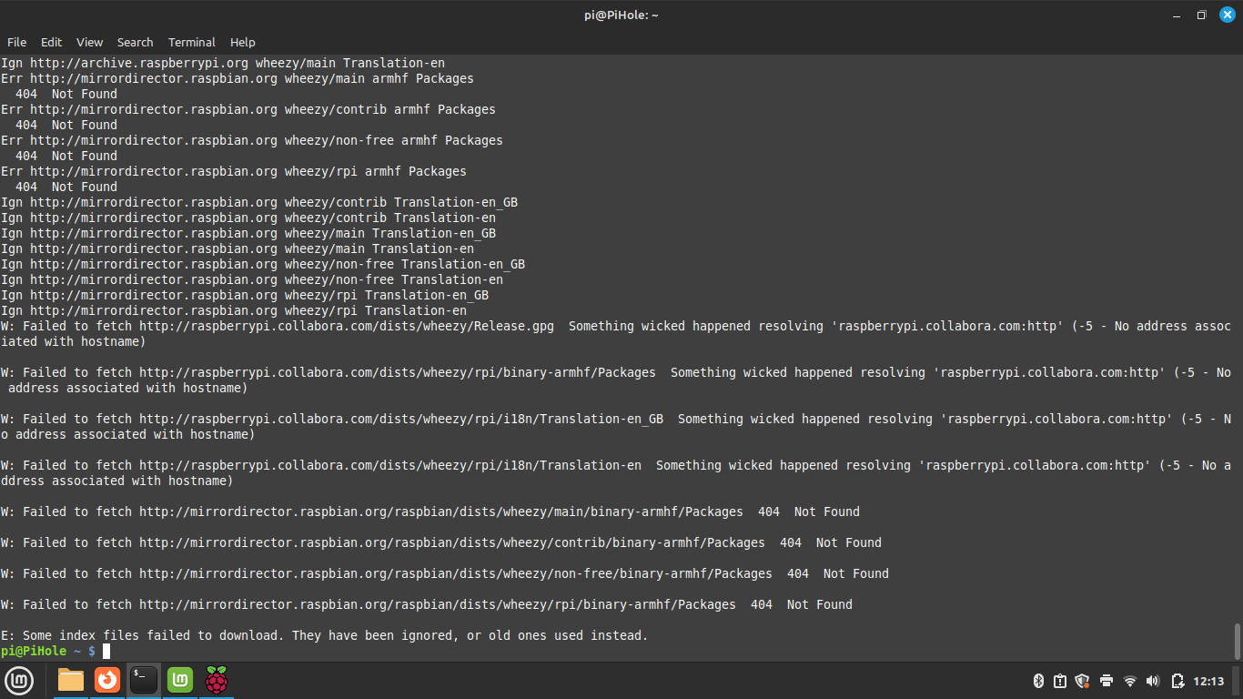Click the pi@PiHole shell prompt
The height and width of the screenshot is (699, 1243).
47,651
